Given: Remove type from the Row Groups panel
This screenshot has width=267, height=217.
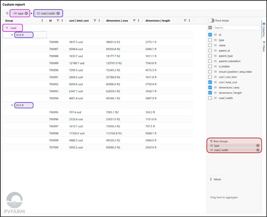Looking at the screenshot, I should coord(258,146).
